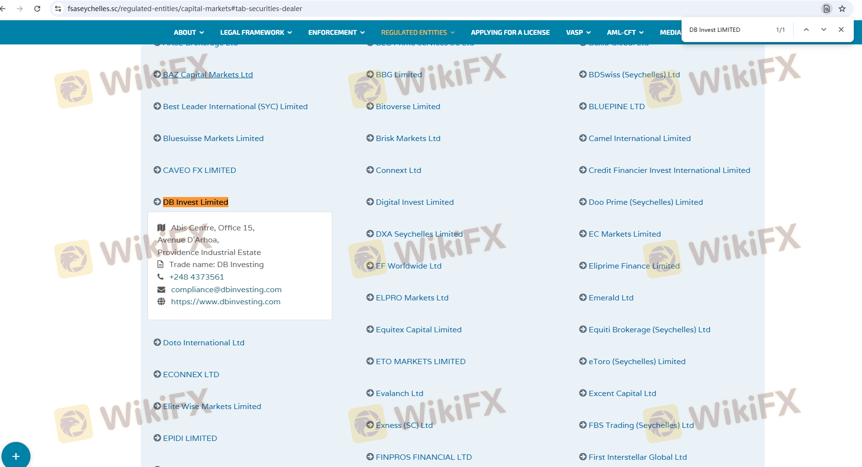Image resolution: width=862 pixels, height=467 pixels.
Task: Select the 'Trade name: DB Investing' text
Action: point(216,264)
